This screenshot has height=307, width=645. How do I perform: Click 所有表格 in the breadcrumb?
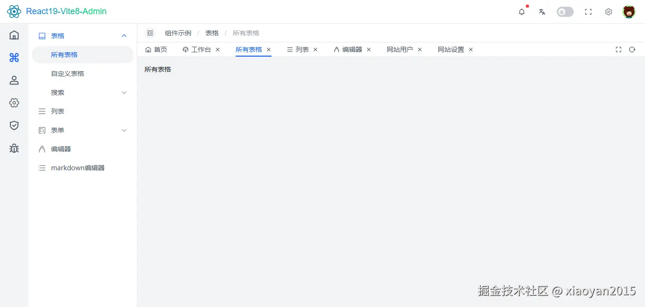(246, 33)
